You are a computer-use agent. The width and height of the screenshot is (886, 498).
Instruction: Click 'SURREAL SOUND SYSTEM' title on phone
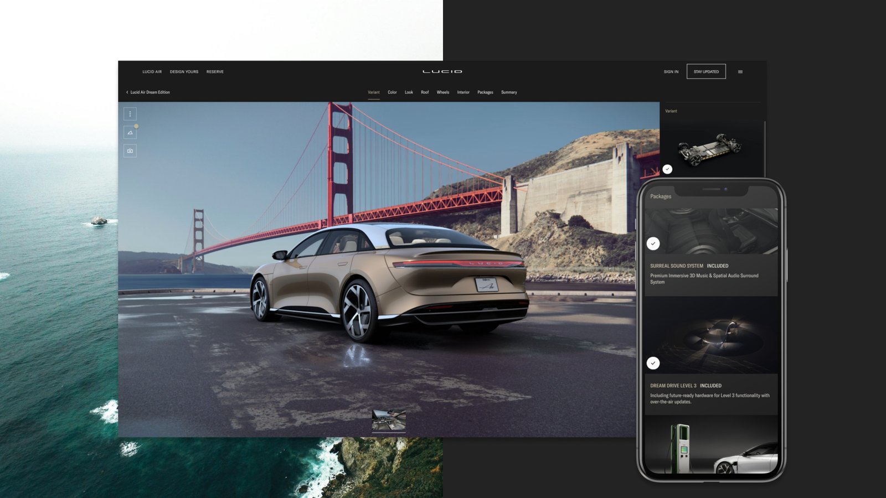pyautogui.click(x=677, y=266)
